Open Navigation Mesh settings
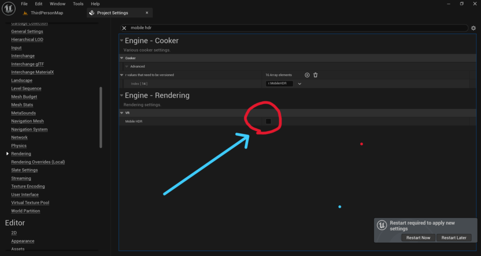 click(x=28, y=121)
